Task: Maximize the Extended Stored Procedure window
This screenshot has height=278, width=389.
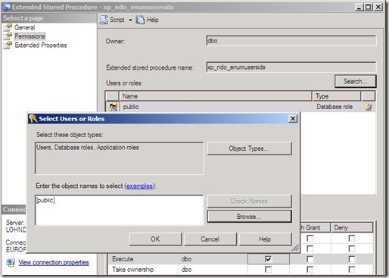Action: coord(369,7)
